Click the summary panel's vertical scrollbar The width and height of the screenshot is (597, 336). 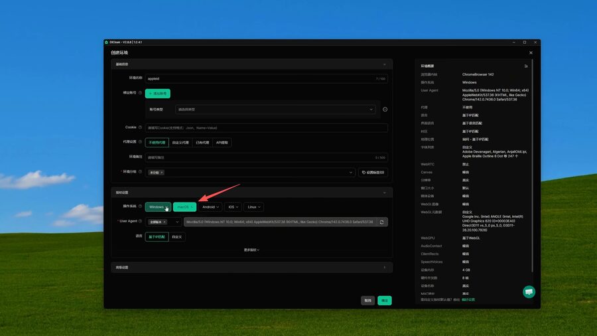(532, 166)
